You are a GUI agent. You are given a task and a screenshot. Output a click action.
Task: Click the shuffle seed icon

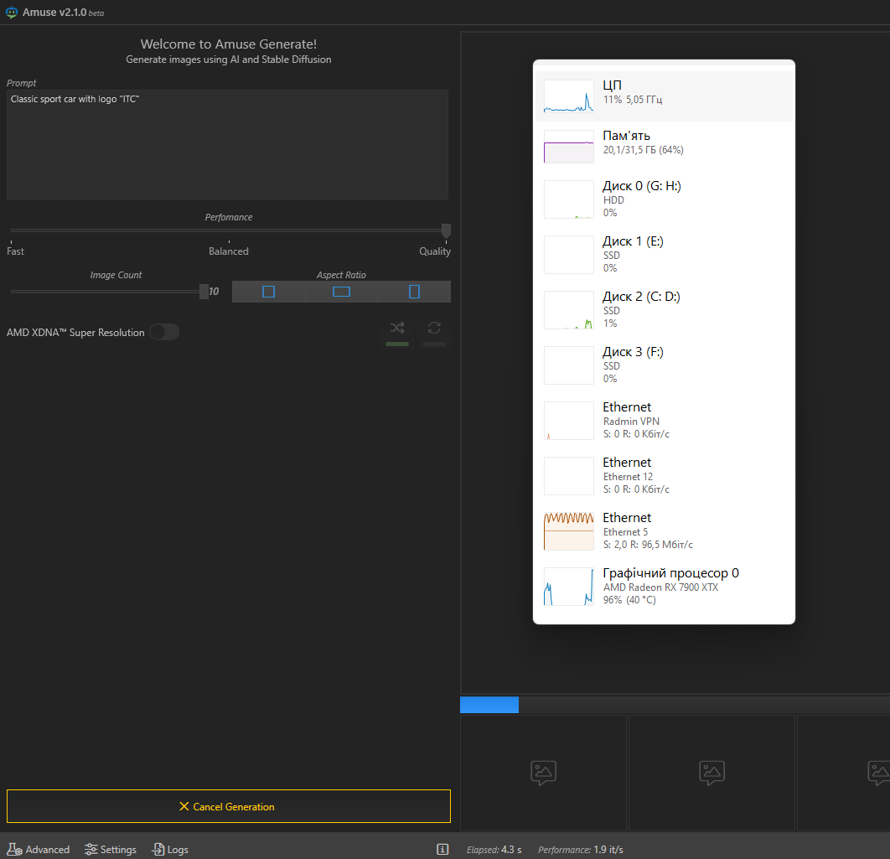[x=397, y=329]
